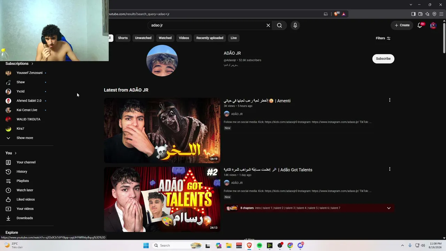Open YouTube notifications bell
Image resolution: width=446 pixels, height=251 pixels.
click(420, 25)
